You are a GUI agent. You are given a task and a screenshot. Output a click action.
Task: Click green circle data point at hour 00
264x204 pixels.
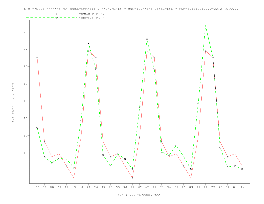click(37, 128)
